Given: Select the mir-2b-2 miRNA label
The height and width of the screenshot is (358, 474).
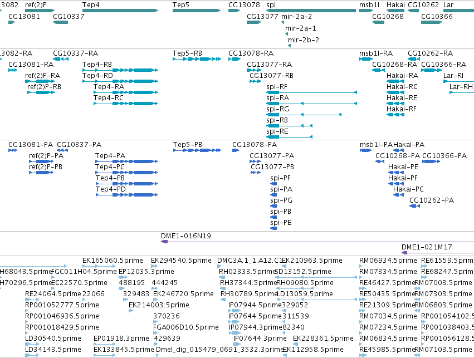Looking at the screenshot, I should click(x=303, y=40).
